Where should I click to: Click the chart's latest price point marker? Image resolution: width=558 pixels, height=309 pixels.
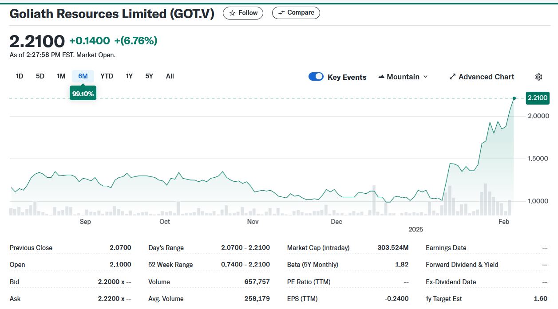click(514, 98)
